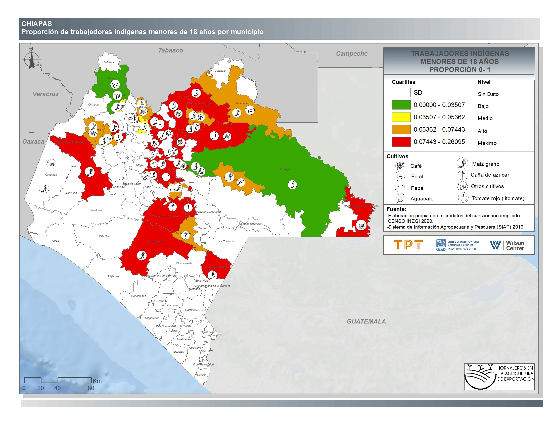Viewport: 553px width, 427px height.
Task: Click the Tomate rojo legend icon
Action: (463, 198)
